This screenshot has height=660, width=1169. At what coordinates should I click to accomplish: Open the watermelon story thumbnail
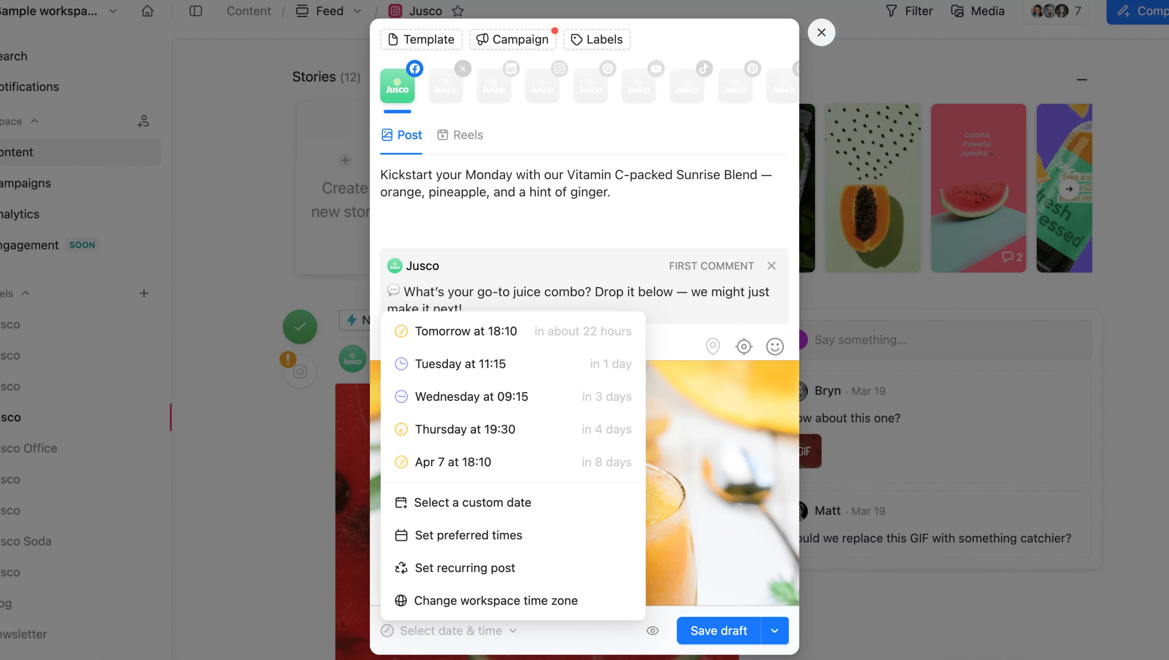tap(978, 188)
